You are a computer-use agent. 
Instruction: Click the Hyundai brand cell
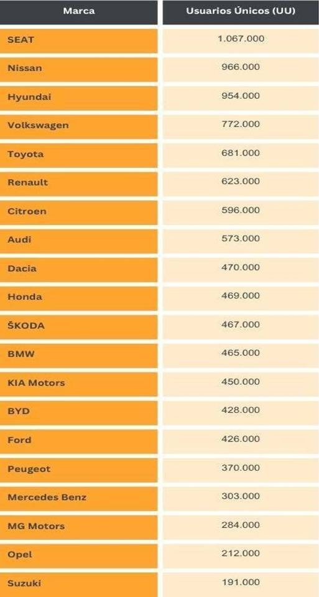[78, 98]
